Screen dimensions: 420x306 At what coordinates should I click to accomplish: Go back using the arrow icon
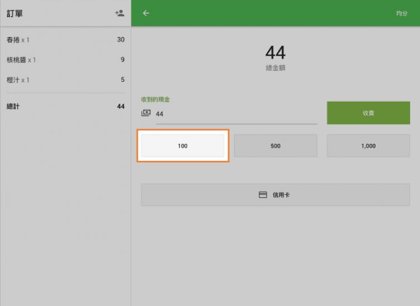point(146,13)
